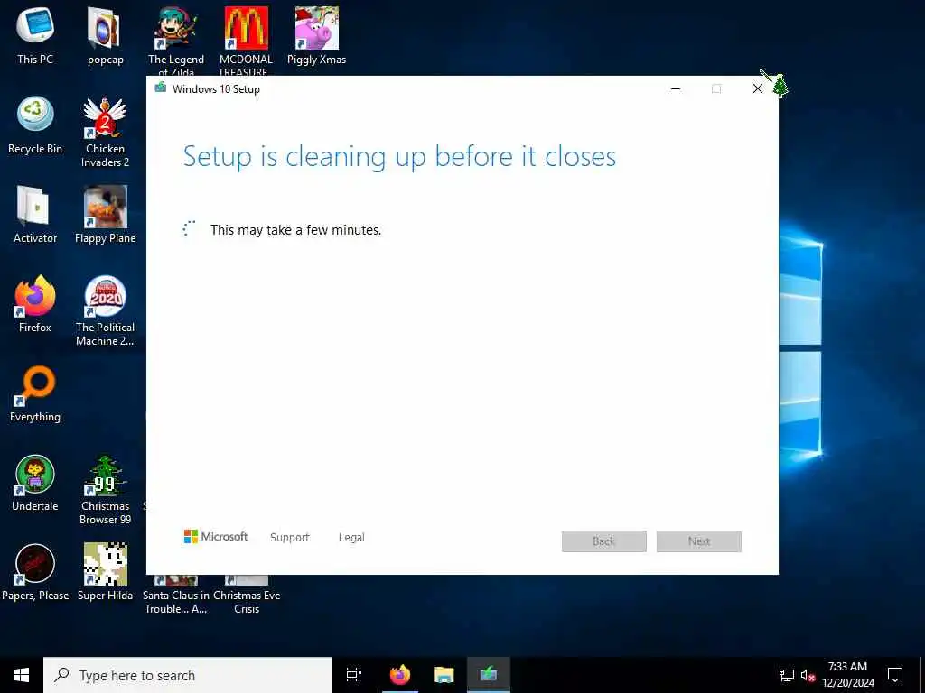
Task: Open the muted volume tray icon
Action: pyautogui.click(x=808, y=675)
